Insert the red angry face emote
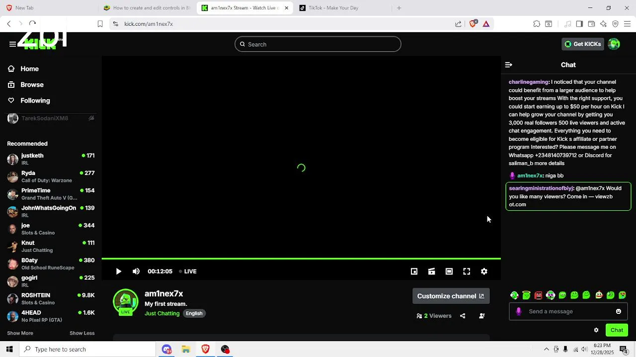Image resolution: width=636 pixels, height=357 pixels. 538,296
